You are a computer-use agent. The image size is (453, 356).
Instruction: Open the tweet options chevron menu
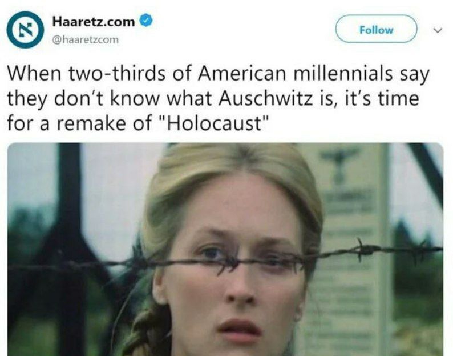(438, 30)
